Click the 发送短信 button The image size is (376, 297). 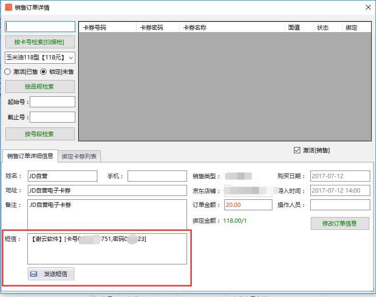click(51, 274)
